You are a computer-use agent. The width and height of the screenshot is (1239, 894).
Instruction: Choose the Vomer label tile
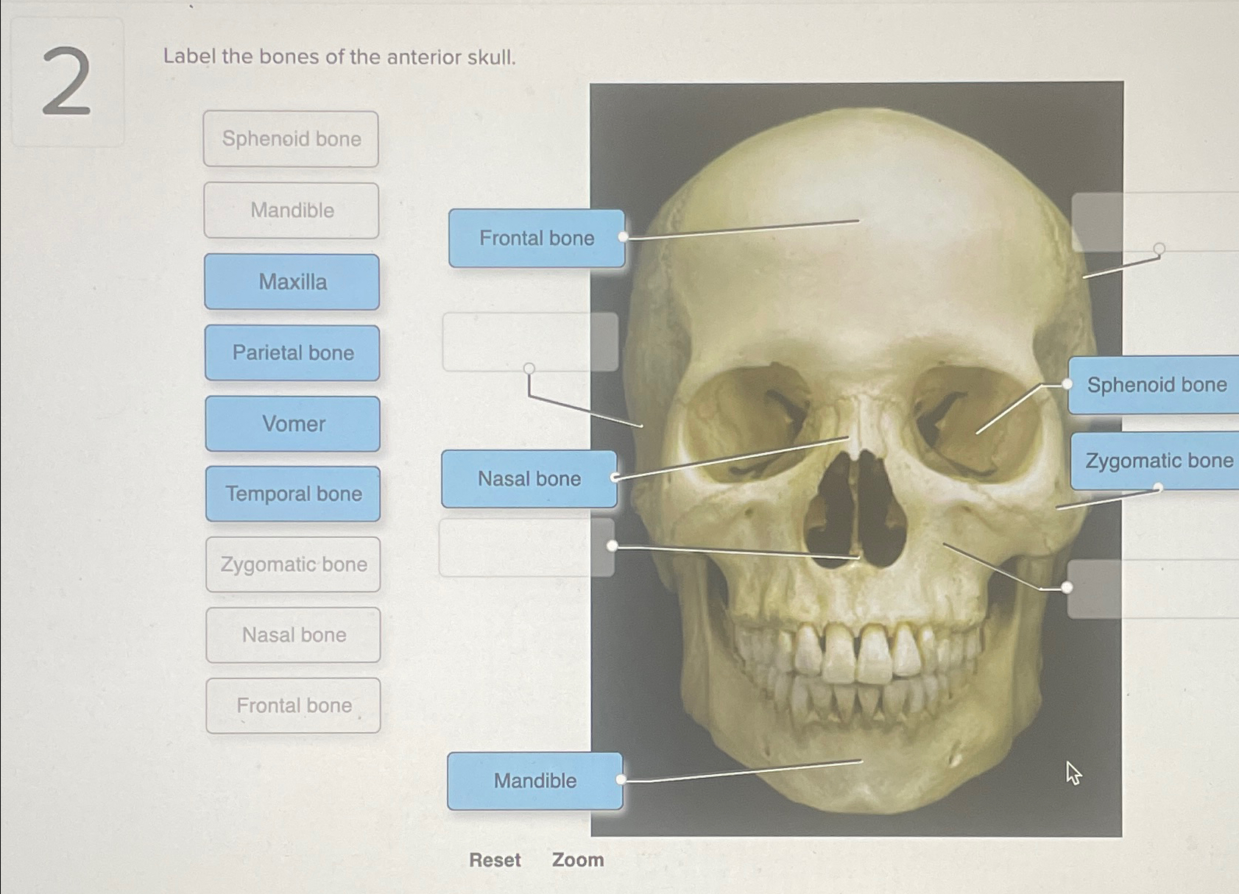[x=293, y=424]
